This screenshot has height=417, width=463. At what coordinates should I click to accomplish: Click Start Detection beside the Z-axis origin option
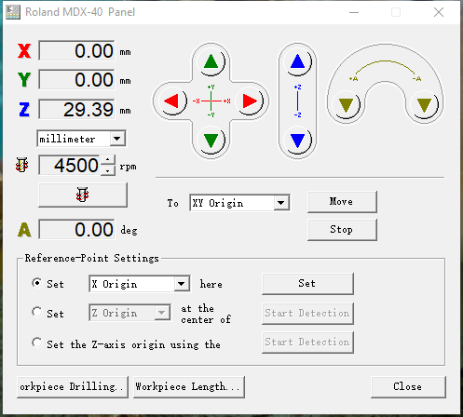(307, 343)
